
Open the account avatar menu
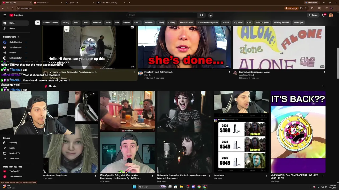pos(331,15)
